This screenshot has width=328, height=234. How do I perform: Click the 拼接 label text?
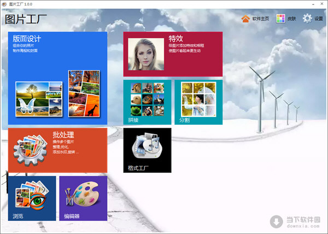click(133, 120)
